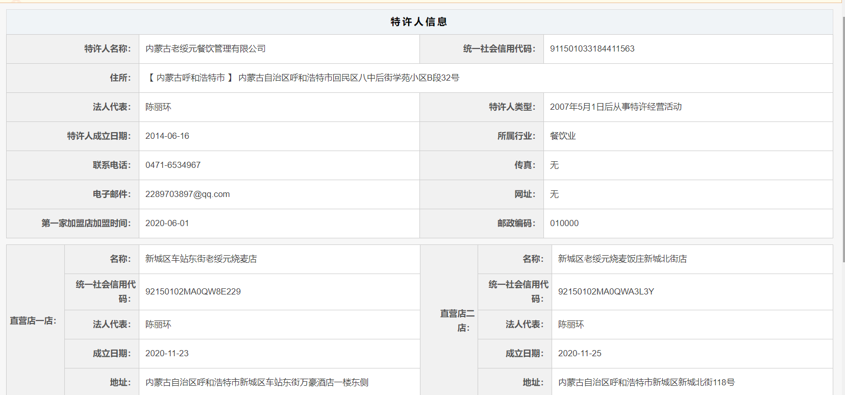Click postal code 010000

tap(564, 224)
